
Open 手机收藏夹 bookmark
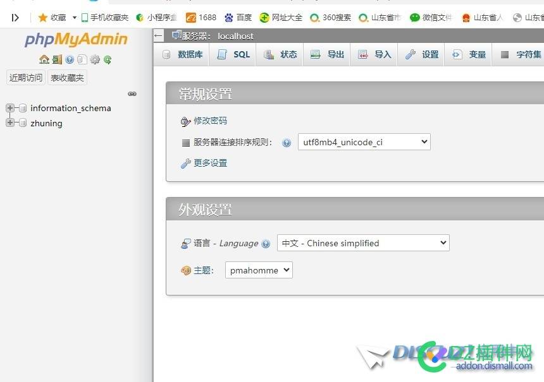pyautogui.click(x=105, y=17)
